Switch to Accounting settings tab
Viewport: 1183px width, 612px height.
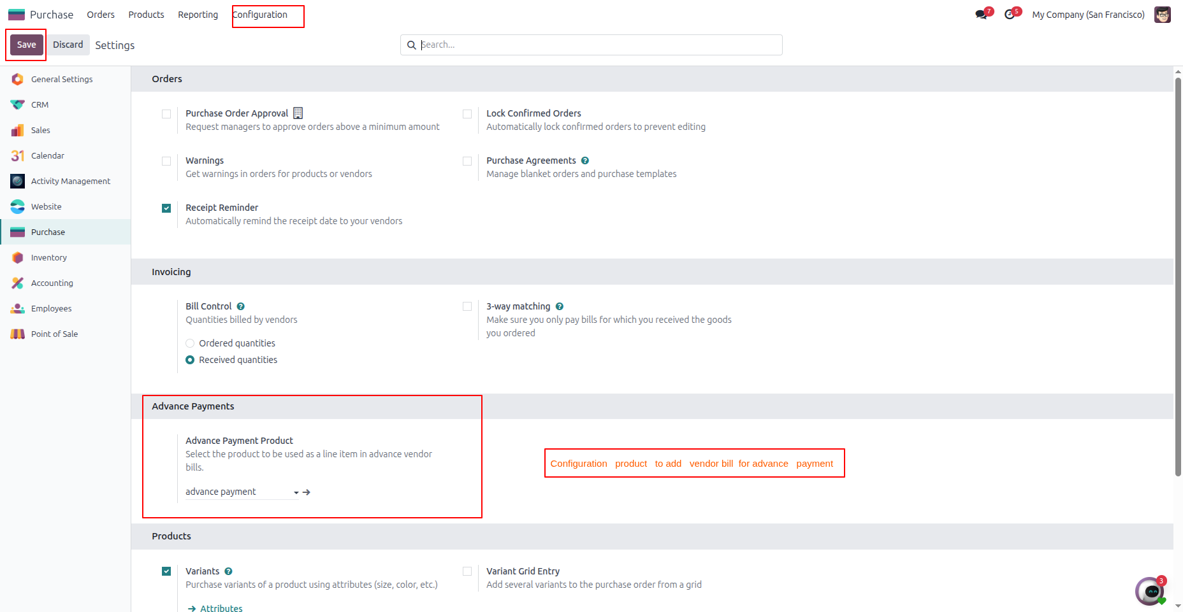[x=65, y=283]
